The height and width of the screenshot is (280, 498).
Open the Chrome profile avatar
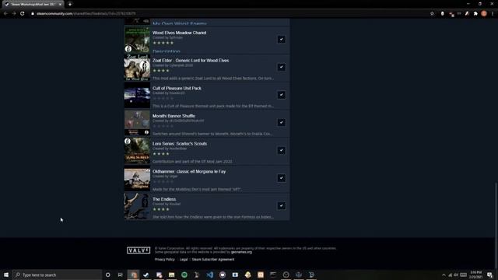click(484, 14)
